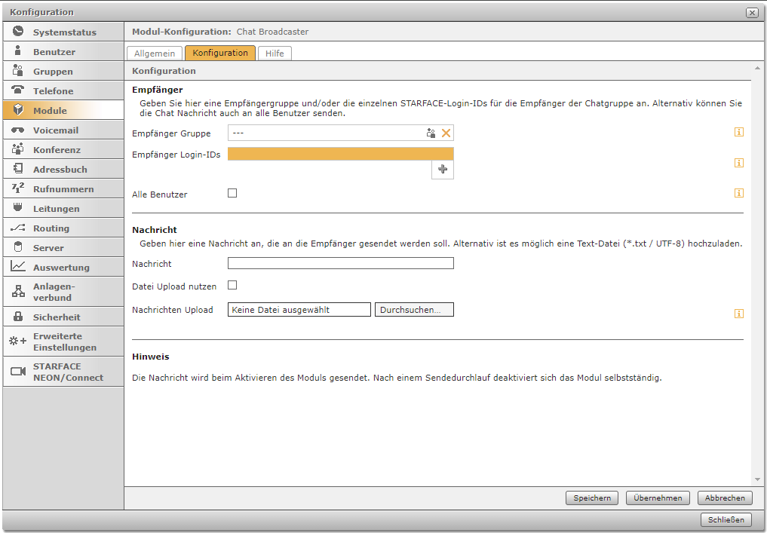The image size is (767, 533).
Task: Open the Hilfe tab
Action: pos(275,54)
